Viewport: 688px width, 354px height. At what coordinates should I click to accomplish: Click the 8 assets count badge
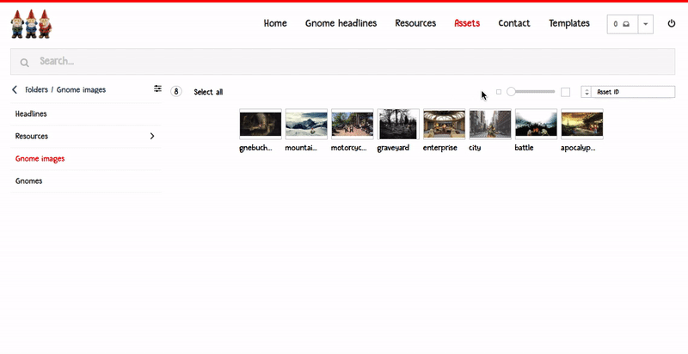coord(176,92)
